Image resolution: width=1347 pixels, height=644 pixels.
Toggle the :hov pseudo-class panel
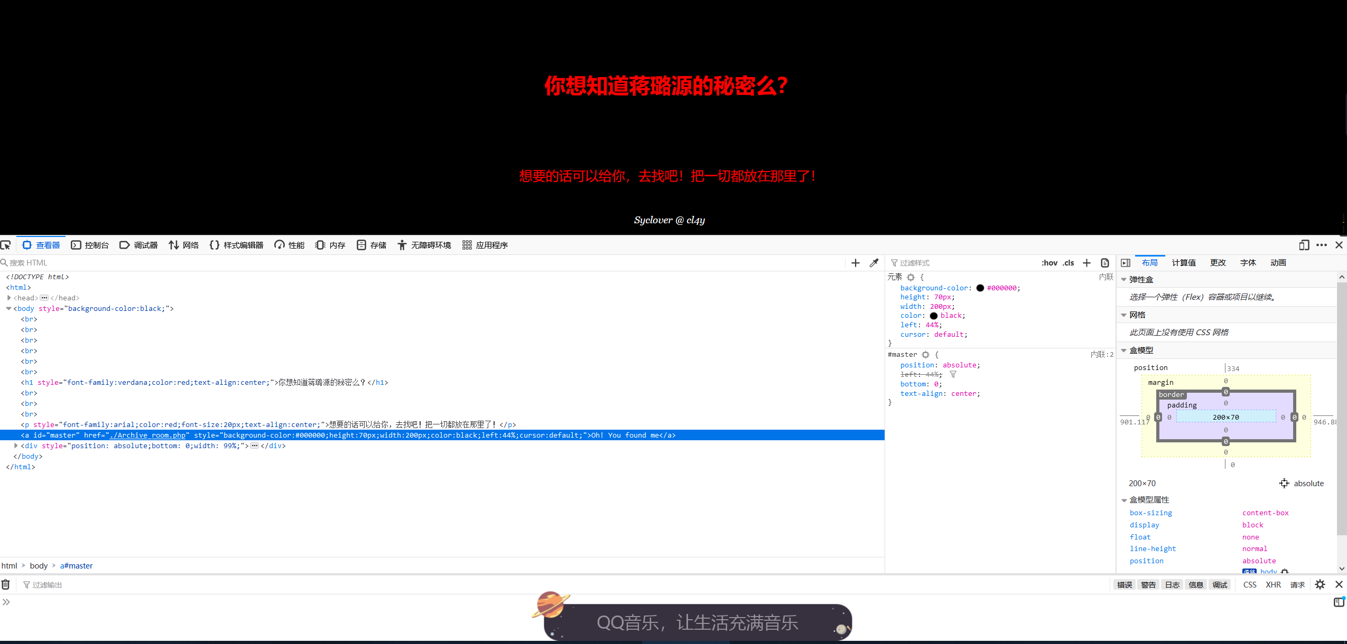click(x=1049, y=263)
